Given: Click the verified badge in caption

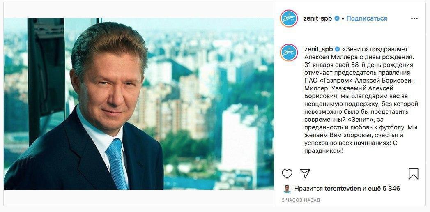Looking at the screenshot, I should coord(337,49).
